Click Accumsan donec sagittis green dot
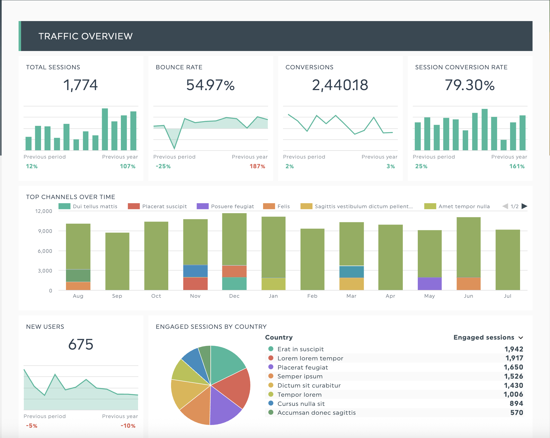 click(x=271, y=412)
